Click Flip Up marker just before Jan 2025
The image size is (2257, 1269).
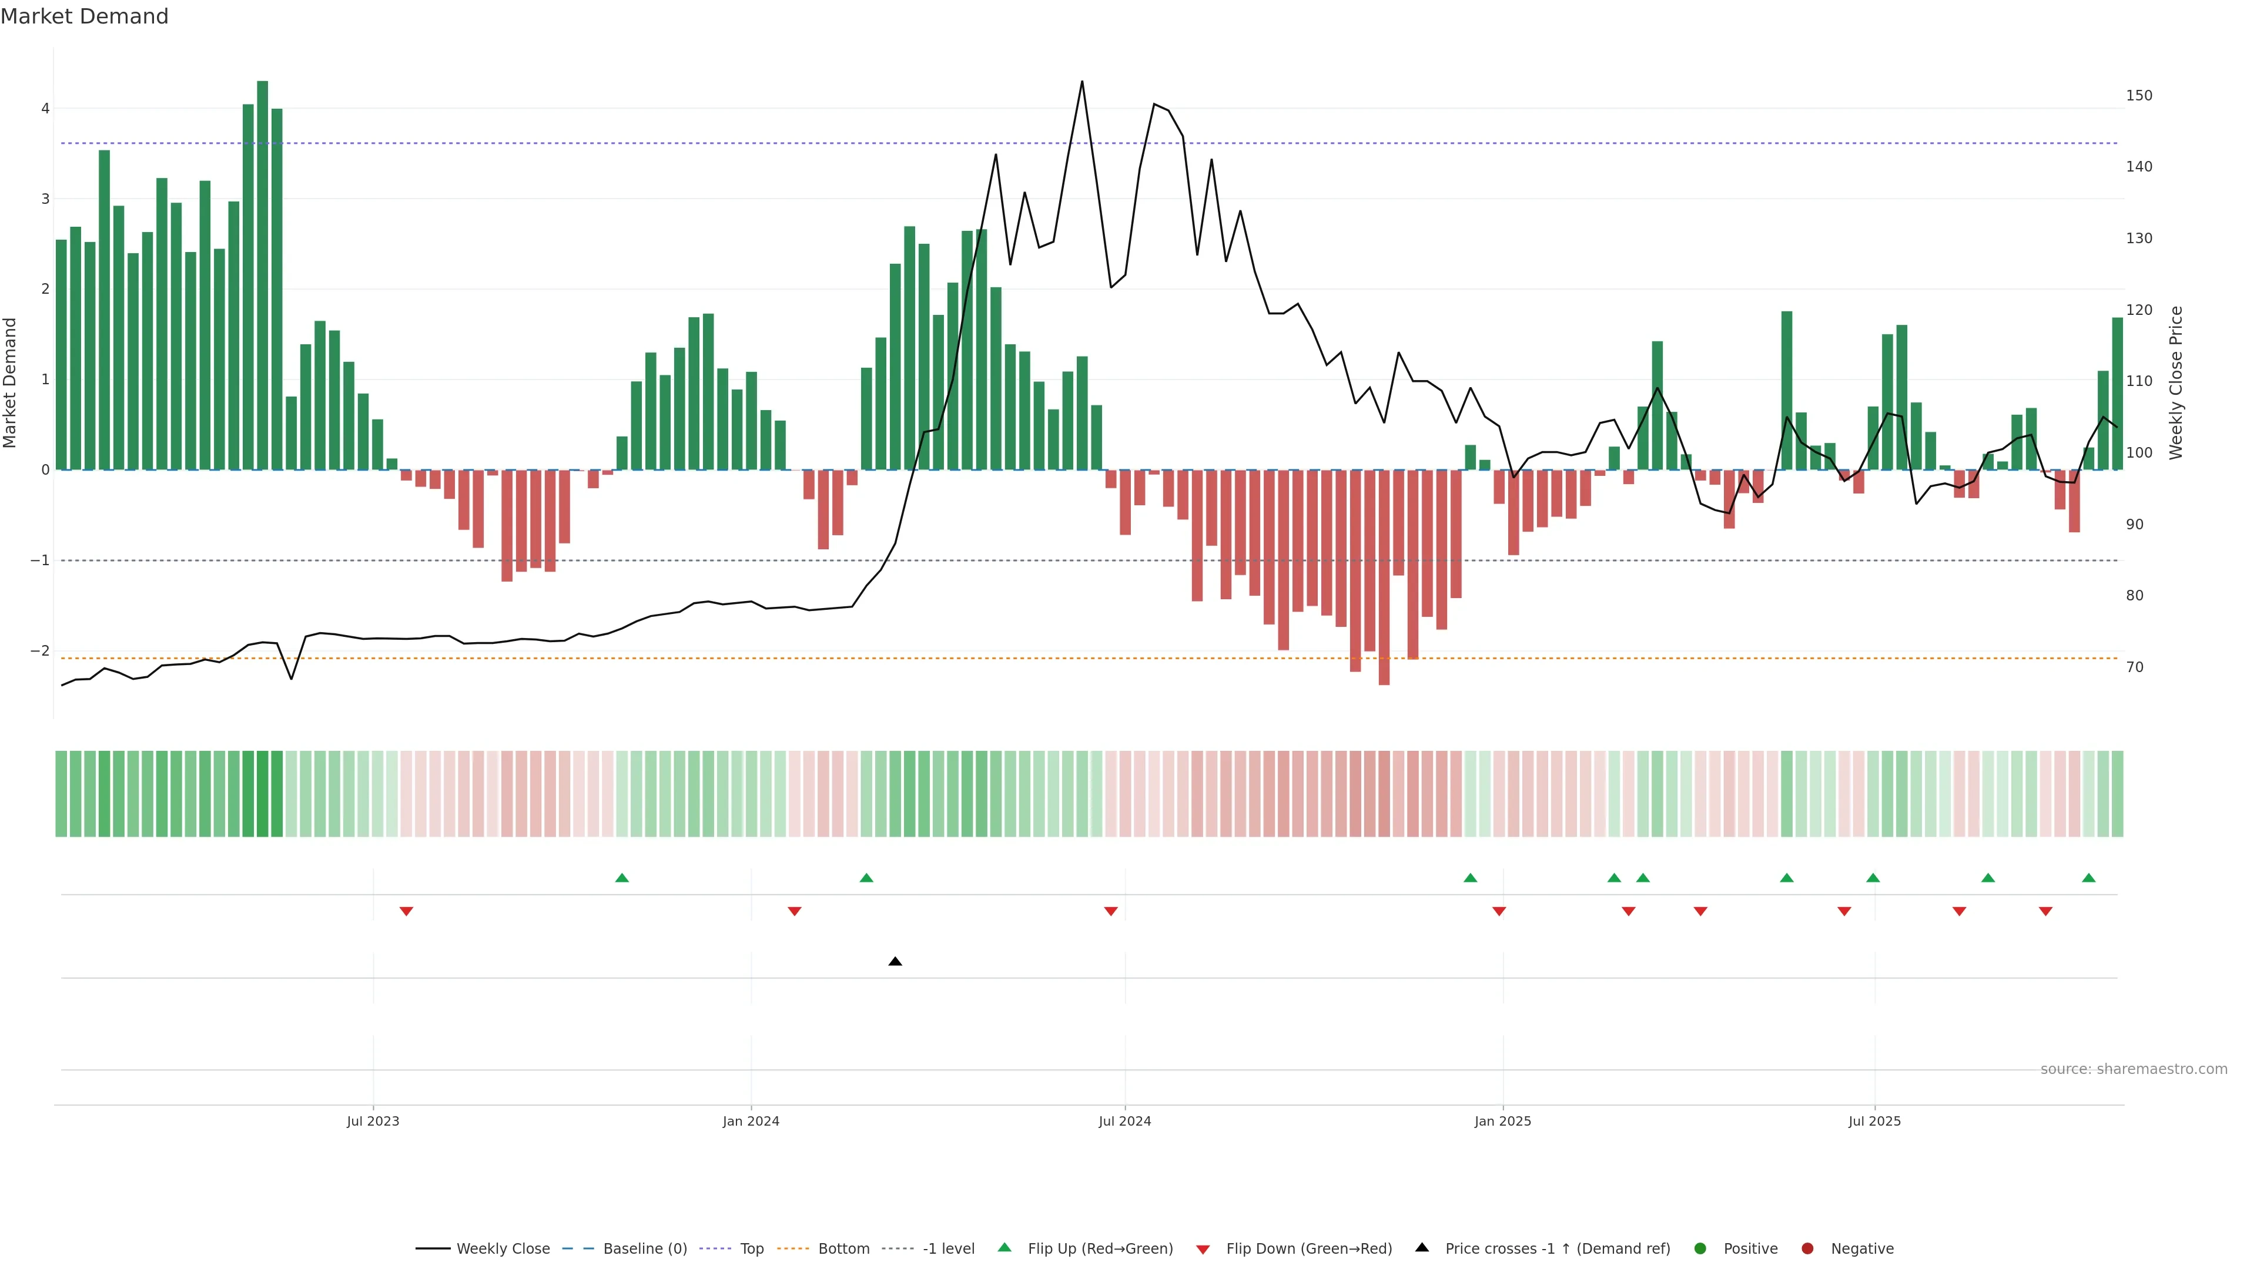pos(1470,878)
